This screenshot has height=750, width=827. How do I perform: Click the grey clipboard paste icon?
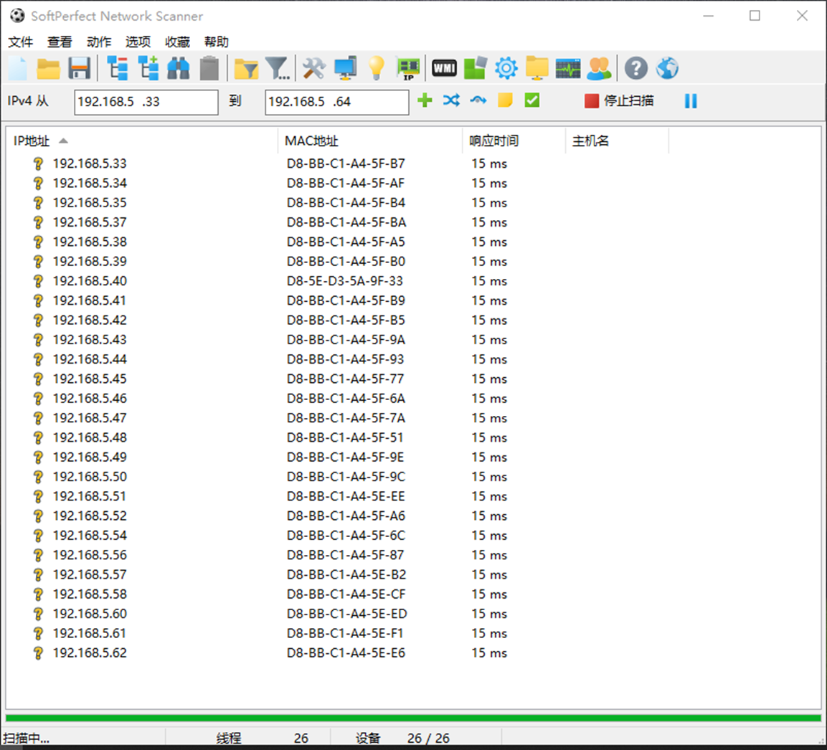pos(209,68)
